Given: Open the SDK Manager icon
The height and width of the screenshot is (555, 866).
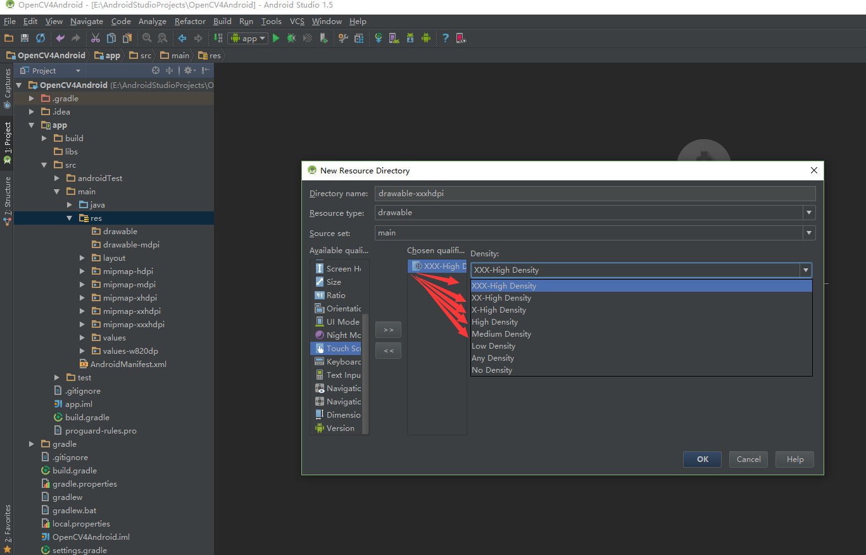Looking at the screenshot, I should (410, 38).
